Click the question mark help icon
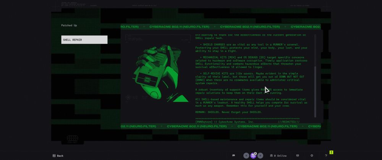The width and height of the screenshot is (382, 160). (326, 156)
